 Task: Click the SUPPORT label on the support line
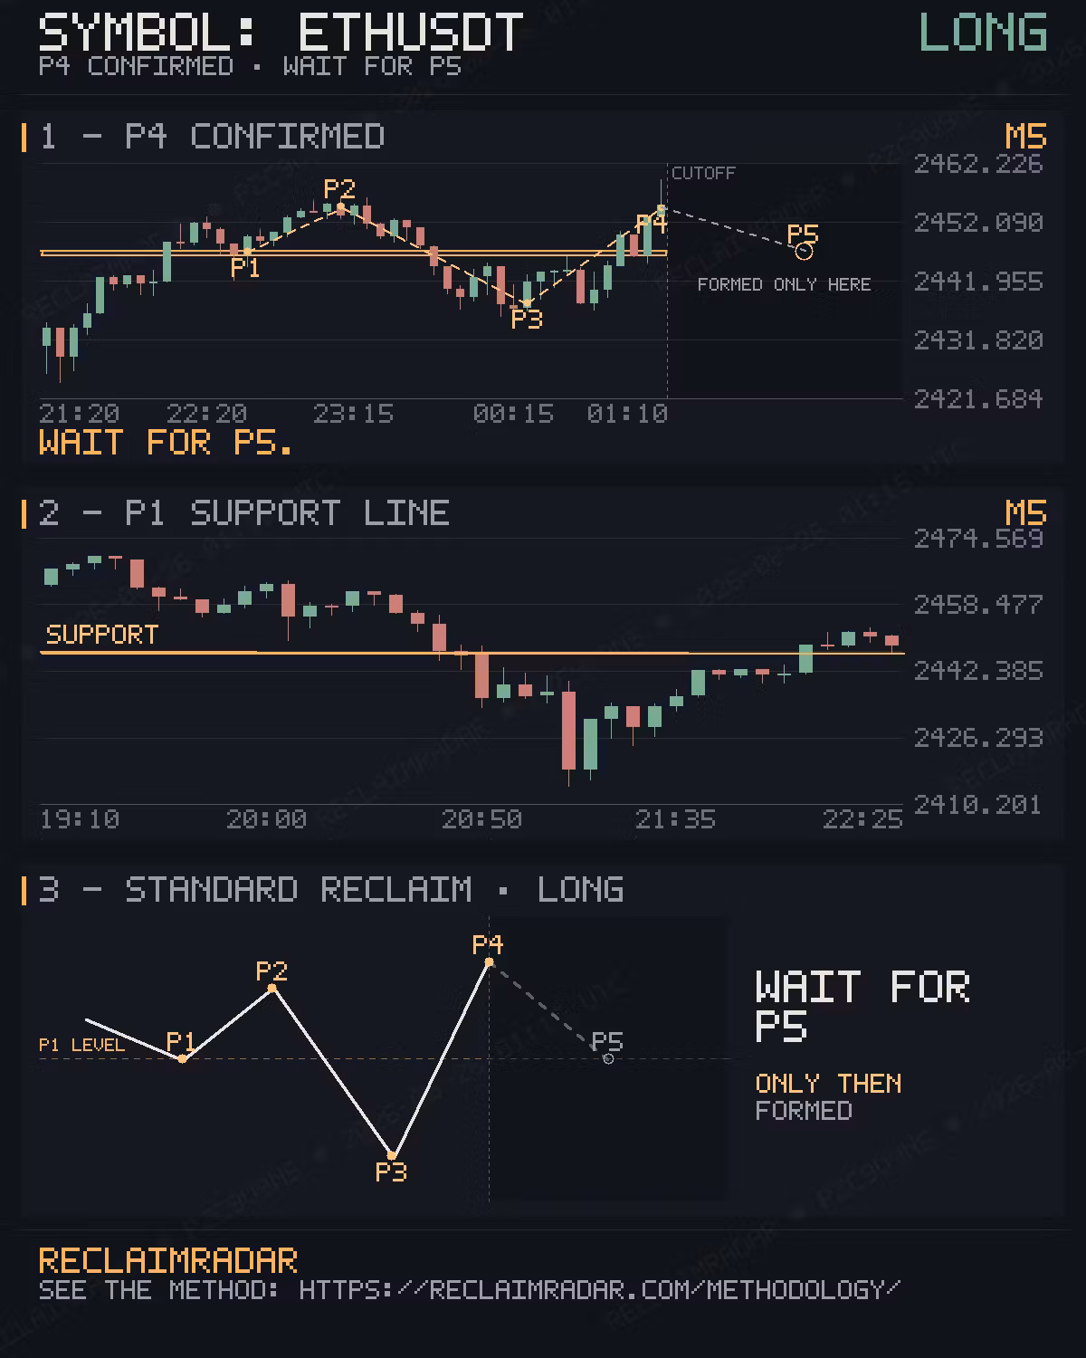pyautogui.click(x=102, y=635)
